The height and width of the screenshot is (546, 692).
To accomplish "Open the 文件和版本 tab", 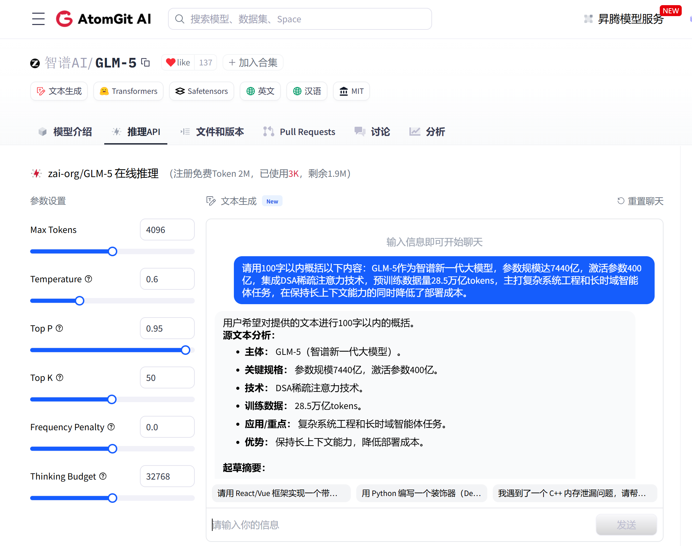I will pyautogui.click(x=212, y=132).
